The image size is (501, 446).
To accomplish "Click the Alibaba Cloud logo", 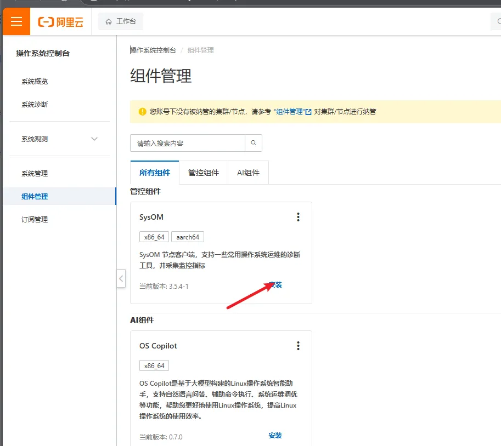I will (x=61, y=22).
